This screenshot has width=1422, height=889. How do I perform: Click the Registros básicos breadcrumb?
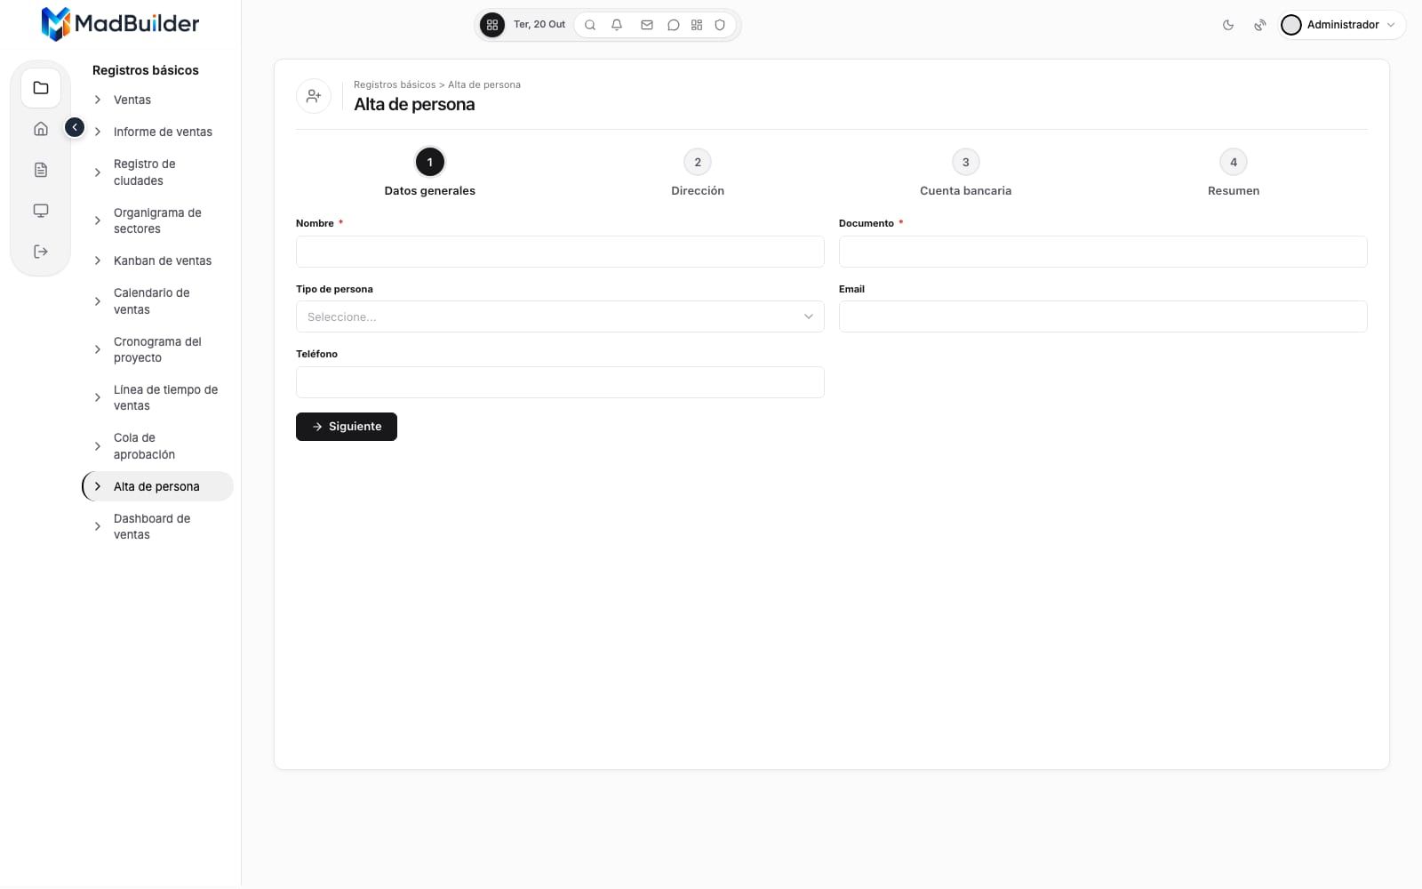point(395,84)
